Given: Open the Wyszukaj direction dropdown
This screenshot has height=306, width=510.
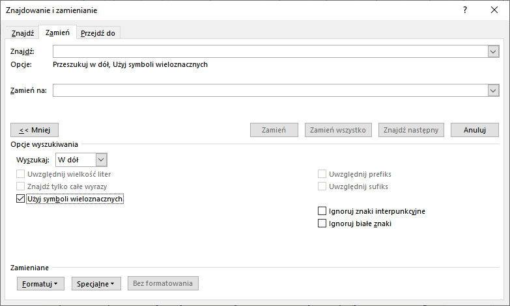Looking at the screenshot, I should click(101, 159).
